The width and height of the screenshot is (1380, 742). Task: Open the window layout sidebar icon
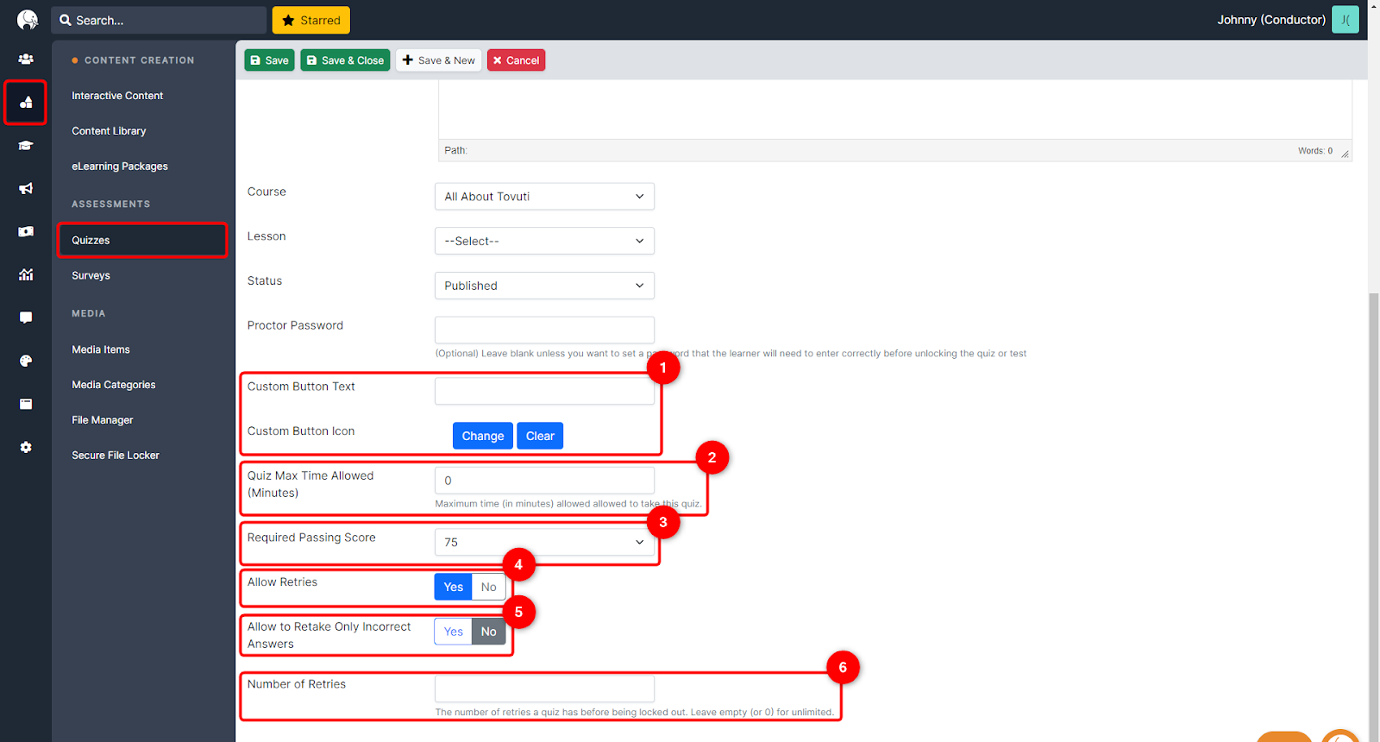[x=26, y=404]
